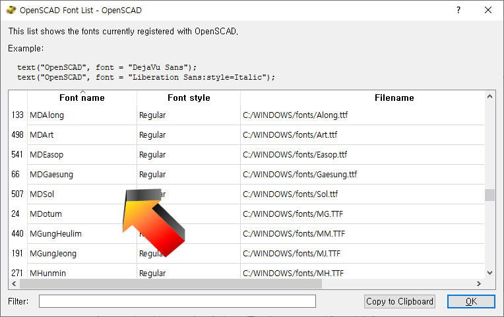This screenshot has width=504, height=317.
Task: Click the OpenSCAD app icon in title bar
Action: click(11, 10)
